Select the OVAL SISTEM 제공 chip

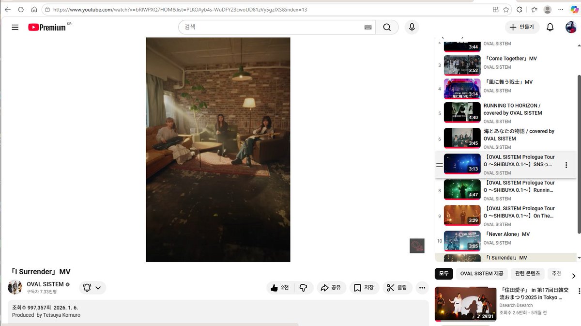pyautogui.click(x=482, y=274)
